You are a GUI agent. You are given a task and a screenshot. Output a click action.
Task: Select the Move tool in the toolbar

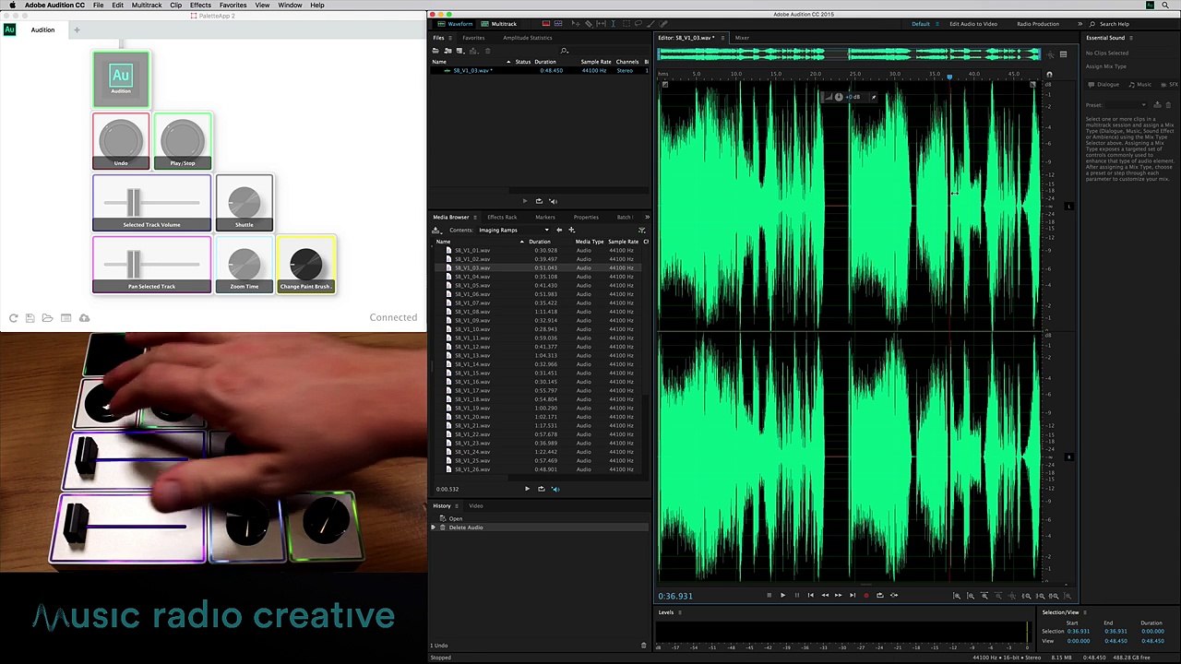click(x=575, y=24)
